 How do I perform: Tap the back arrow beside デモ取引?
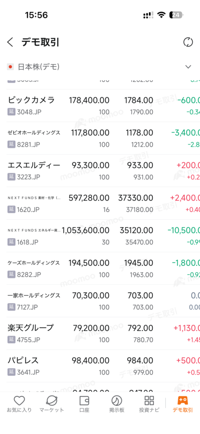pyautogui.click(x=10, y=42)
